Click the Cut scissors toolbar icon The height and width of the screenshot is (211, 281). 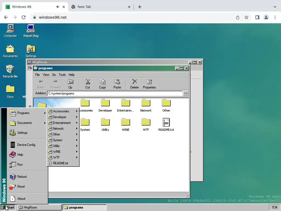pyautogui.click(x=88, y=84)
